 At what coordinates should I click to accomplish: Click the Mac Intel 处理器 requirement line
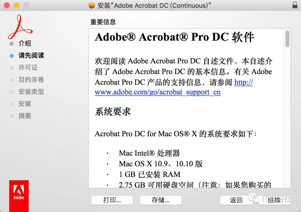click(149, 153)
